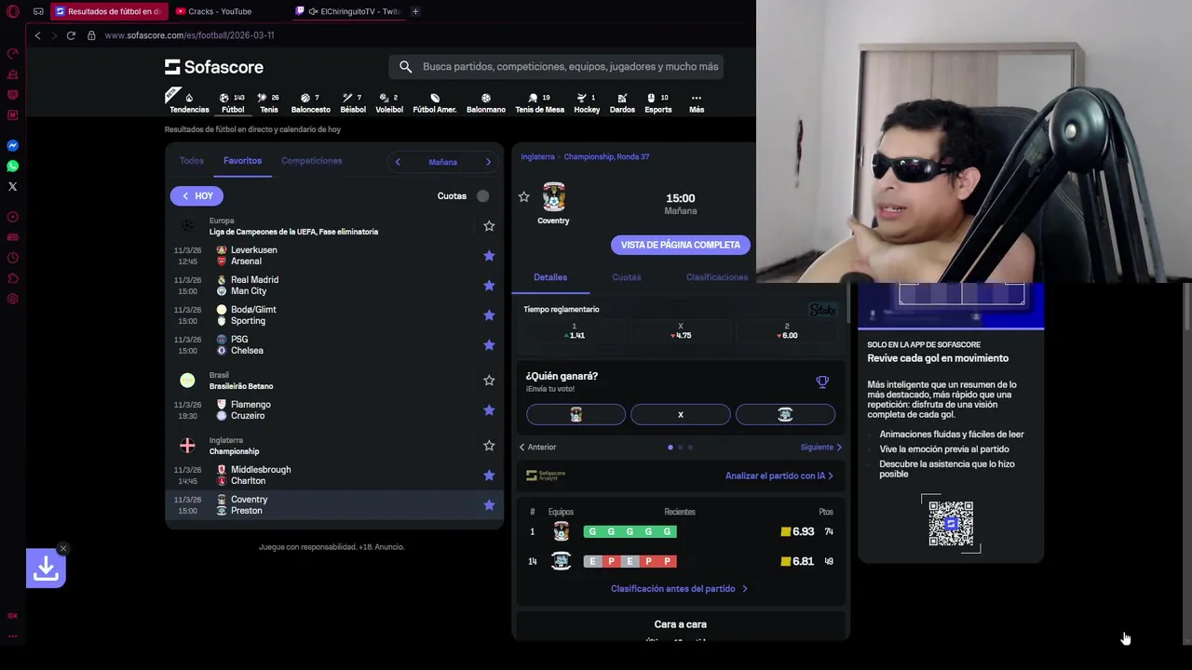Open Messenger in the Opera sidebar

point(12,146)
